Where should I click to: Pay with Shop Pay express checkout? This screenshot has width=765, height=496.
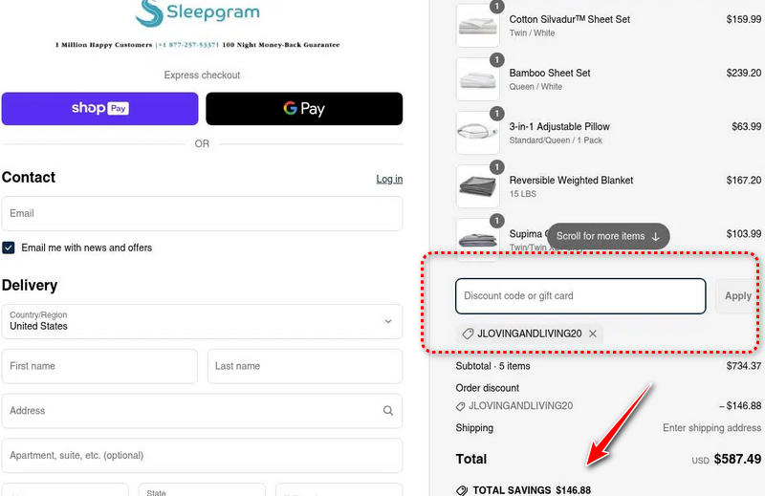[99, 109]
